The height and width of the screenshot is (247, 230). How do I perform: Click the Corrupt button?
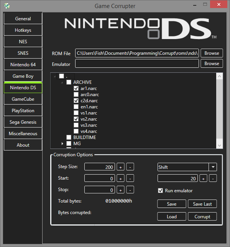tap(202, 216)
